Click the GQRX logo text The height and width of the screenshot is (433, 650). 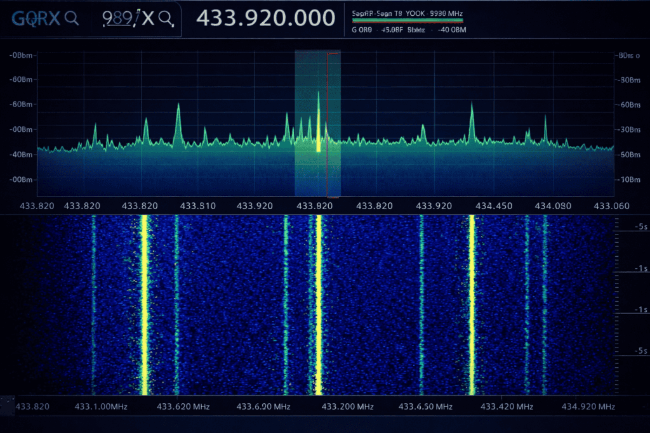pyautogui.click(x=36, y=18)
